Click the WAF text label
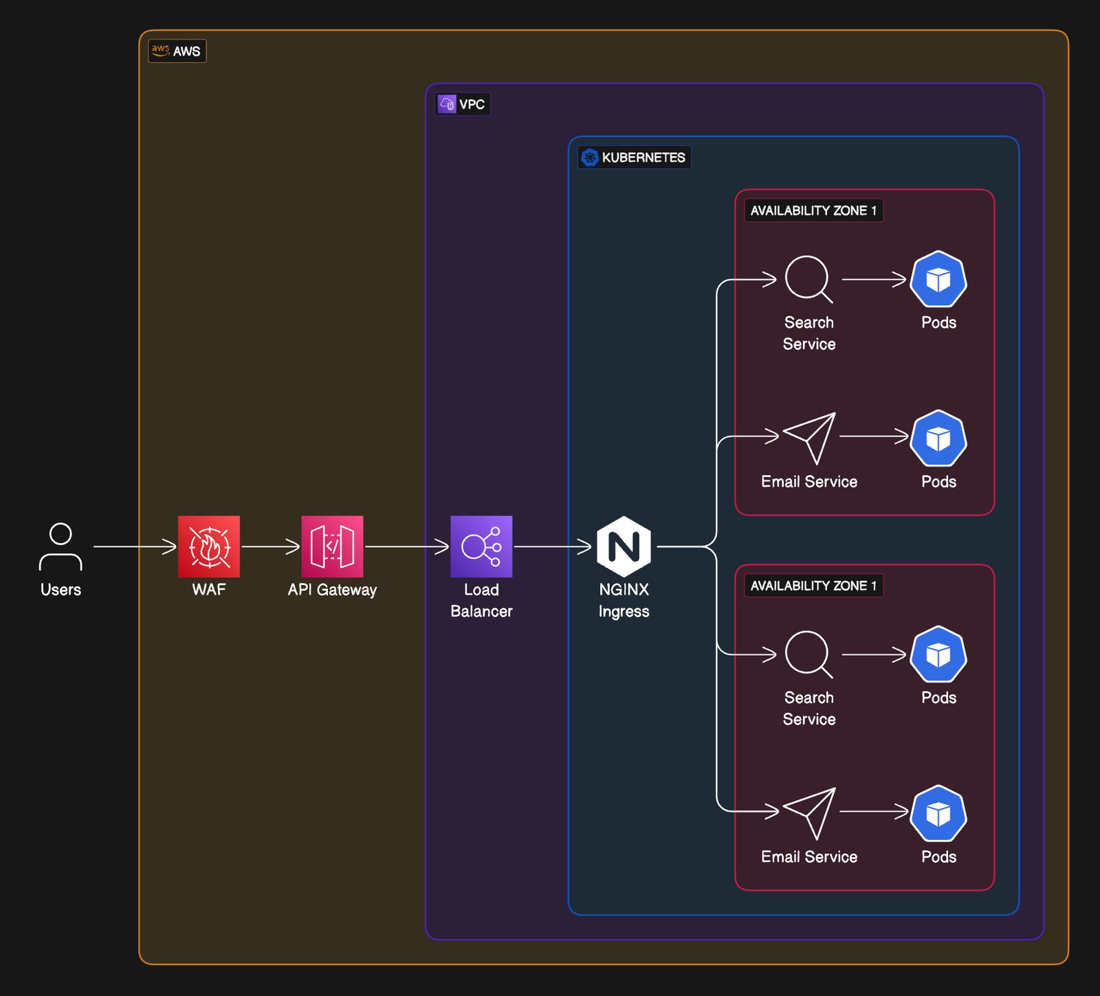The image size is (1100, 996). (x=209, y=590)
